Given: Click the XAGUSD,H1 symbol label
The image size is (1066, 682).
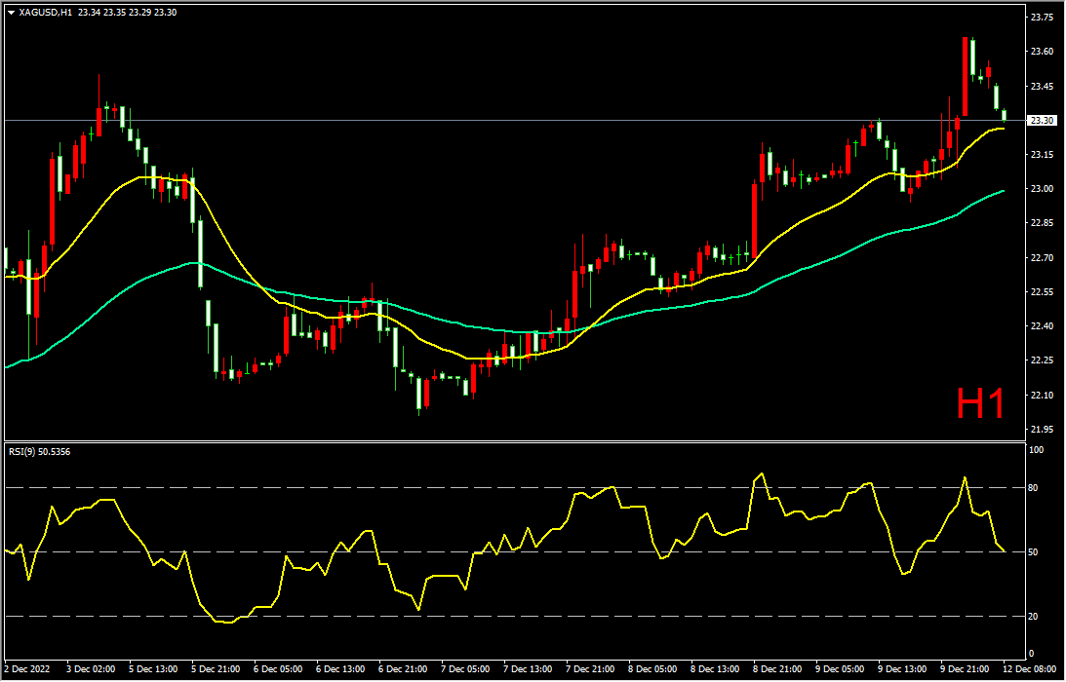Looking at the screenshot, I should coord(46,13).
